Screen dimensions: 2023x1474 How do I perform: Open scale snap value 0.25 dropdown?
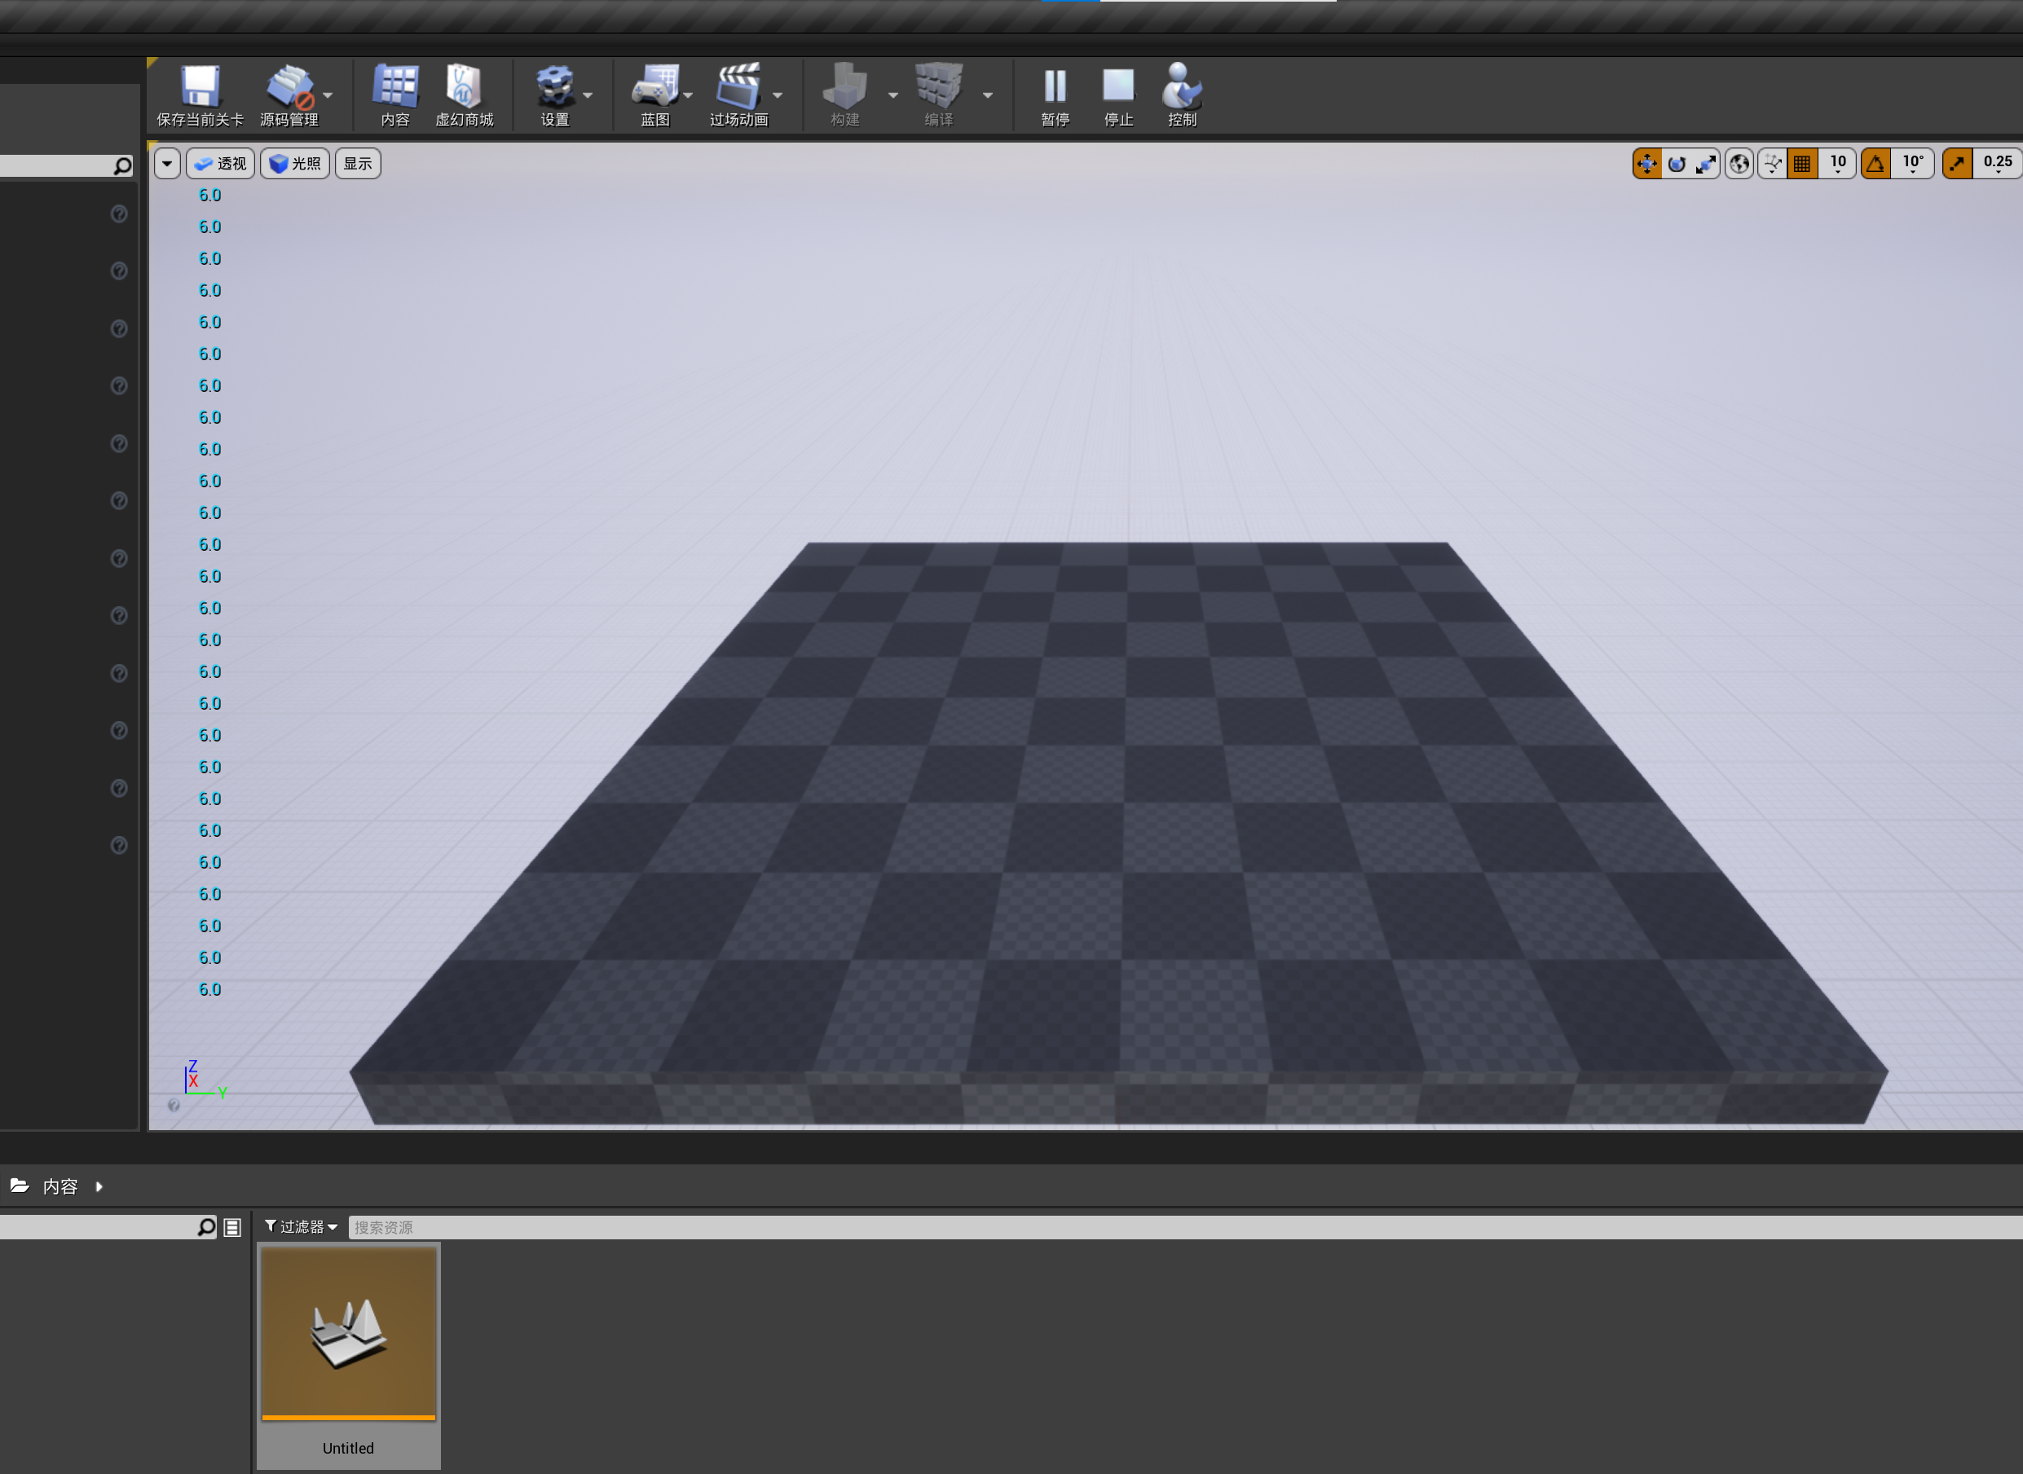pyautogui.click(x=1997, y=164)
